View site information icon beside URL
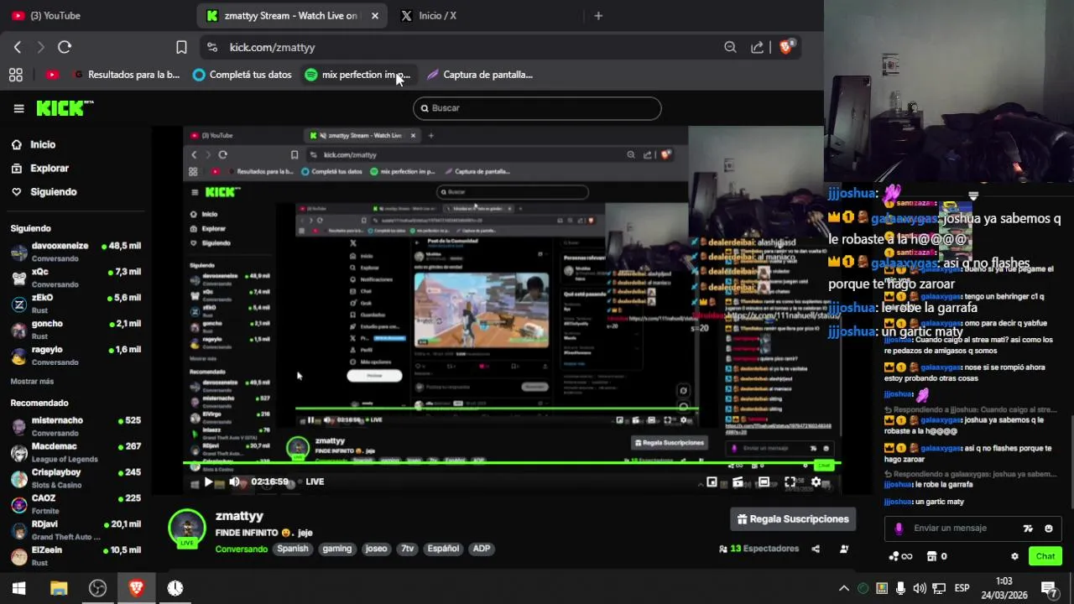This screenshot has width=1074, height=604. (211, 47)
